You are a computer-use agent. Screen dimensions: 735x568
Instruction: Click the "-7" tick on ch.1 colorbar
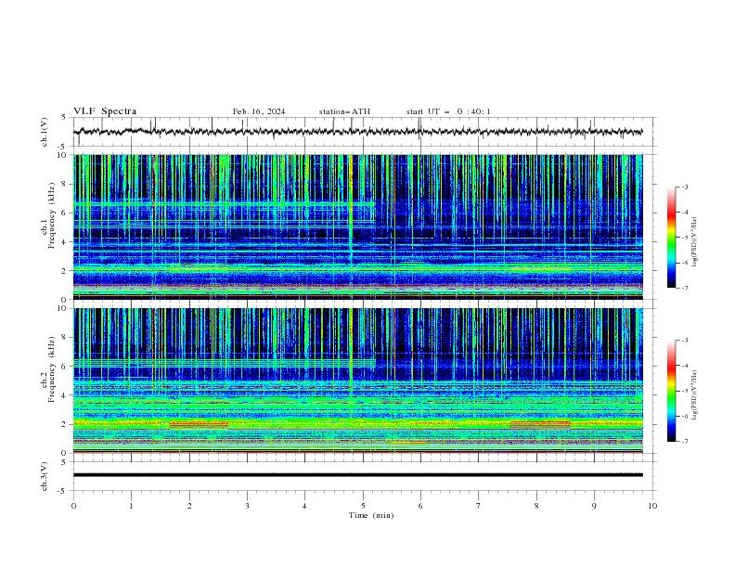(x=684, y=288)
